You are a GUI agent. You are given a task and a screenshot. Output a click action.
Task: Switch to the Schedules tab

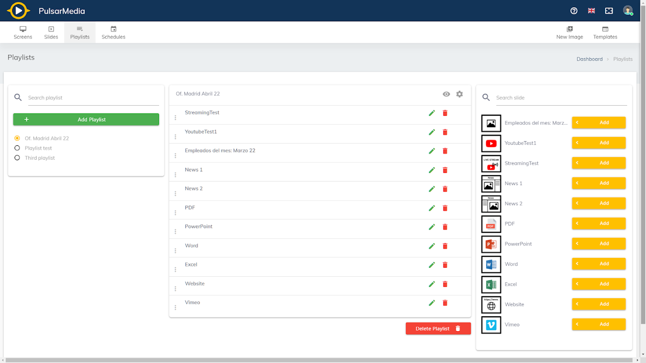click(114, 33)
